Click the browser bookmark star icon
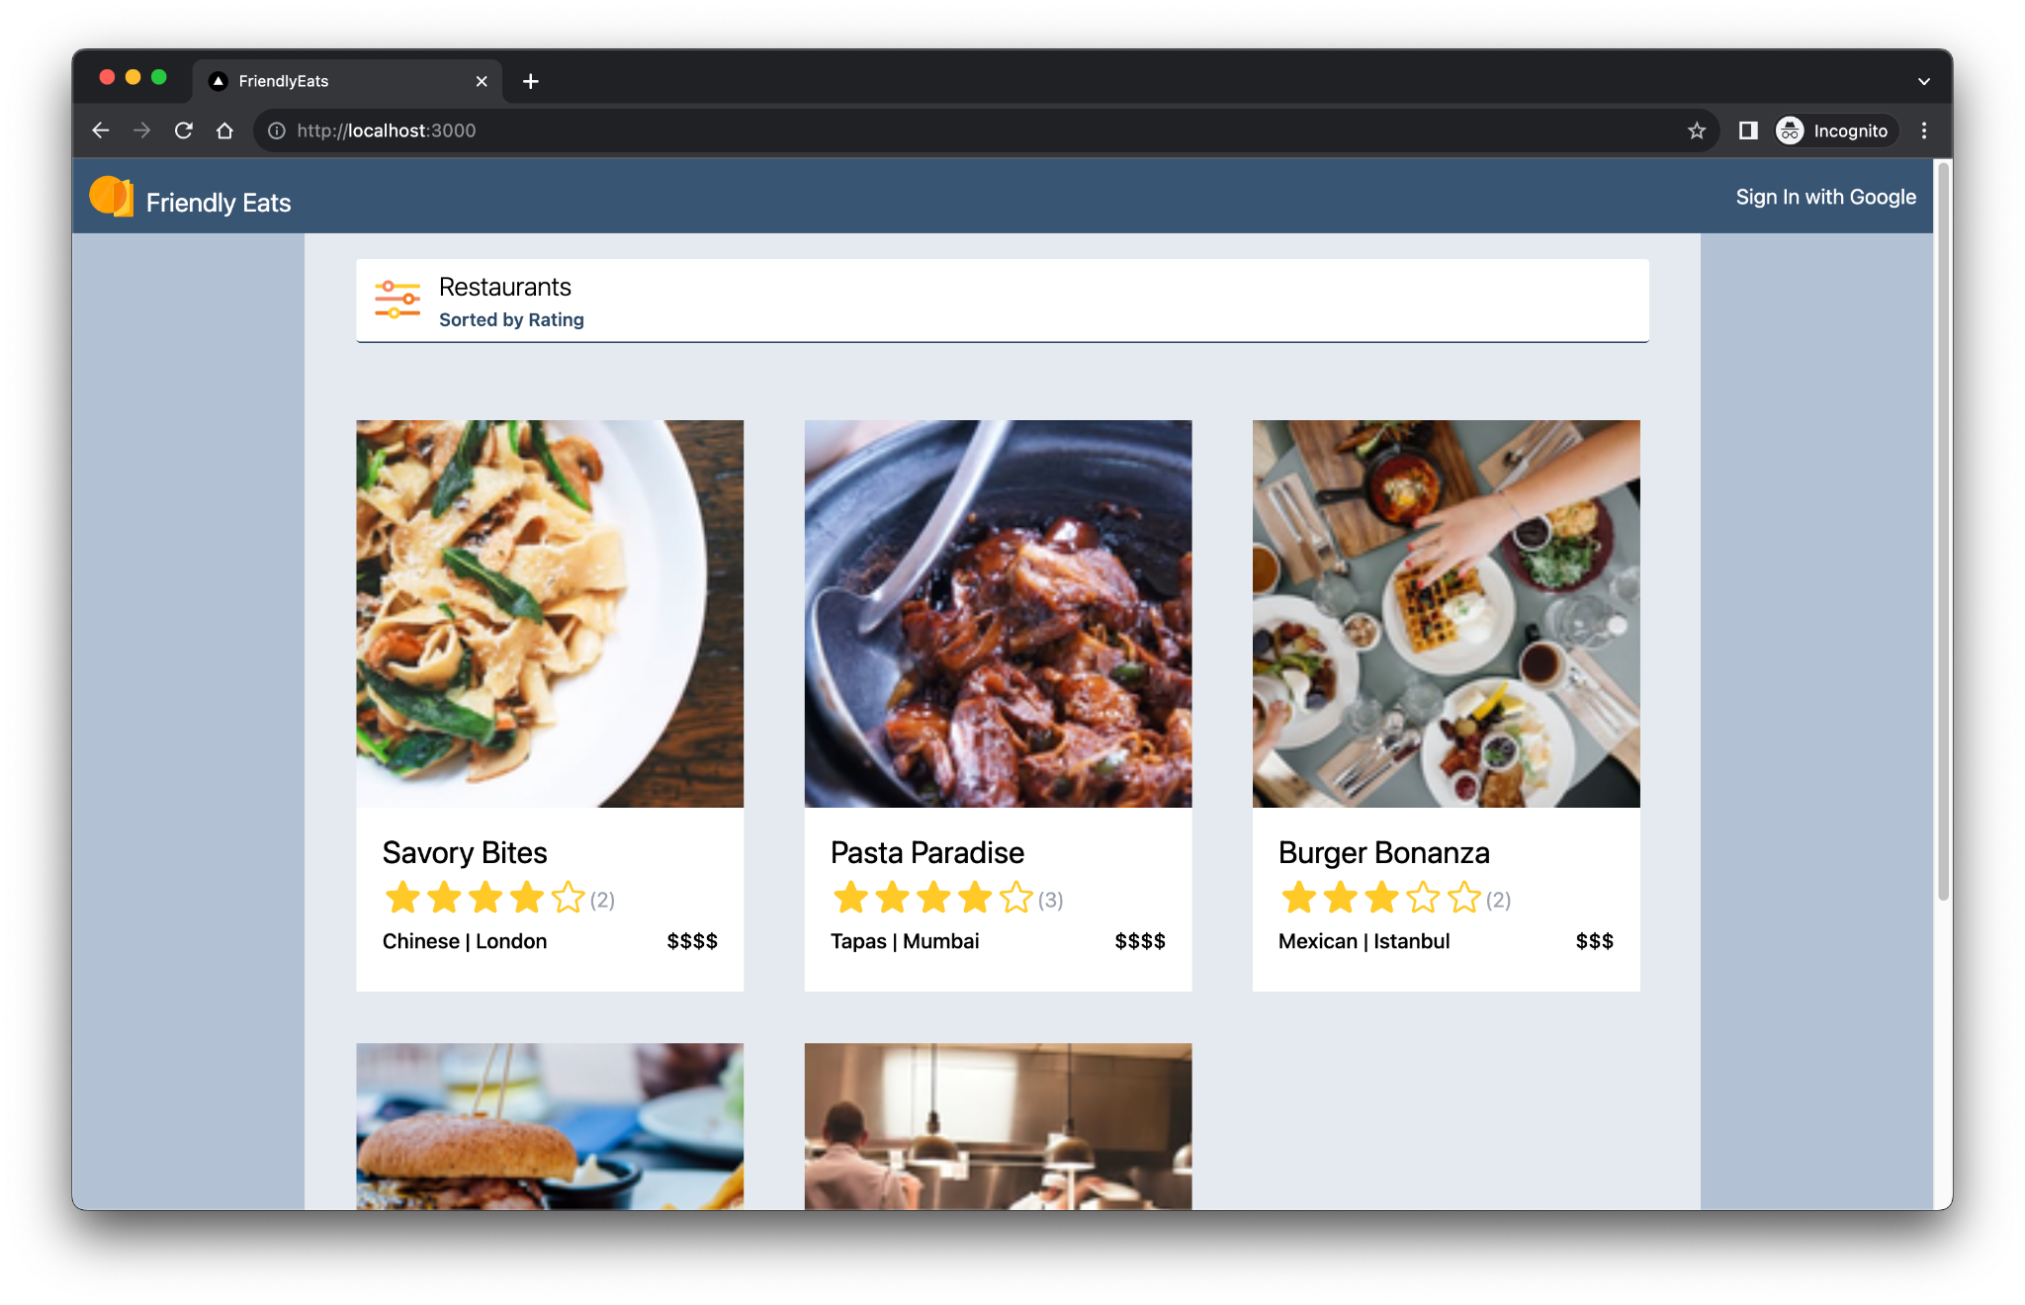This screenshot has height=1305, width=2025. point(1696,130)
